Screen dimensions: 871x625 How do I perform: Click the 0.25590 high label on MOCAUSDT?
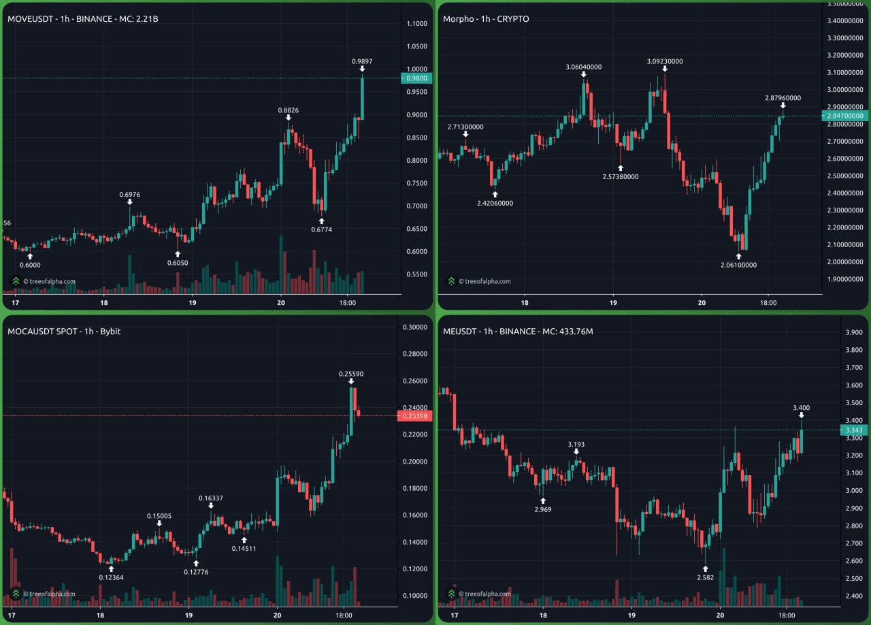pyautogui.click(x=351, y=374)
